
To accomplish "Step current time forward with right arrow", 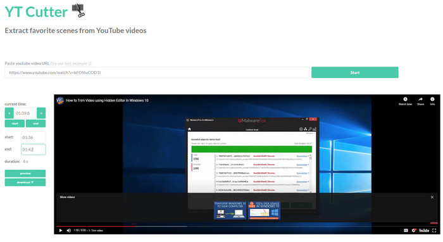I will 41,113.
